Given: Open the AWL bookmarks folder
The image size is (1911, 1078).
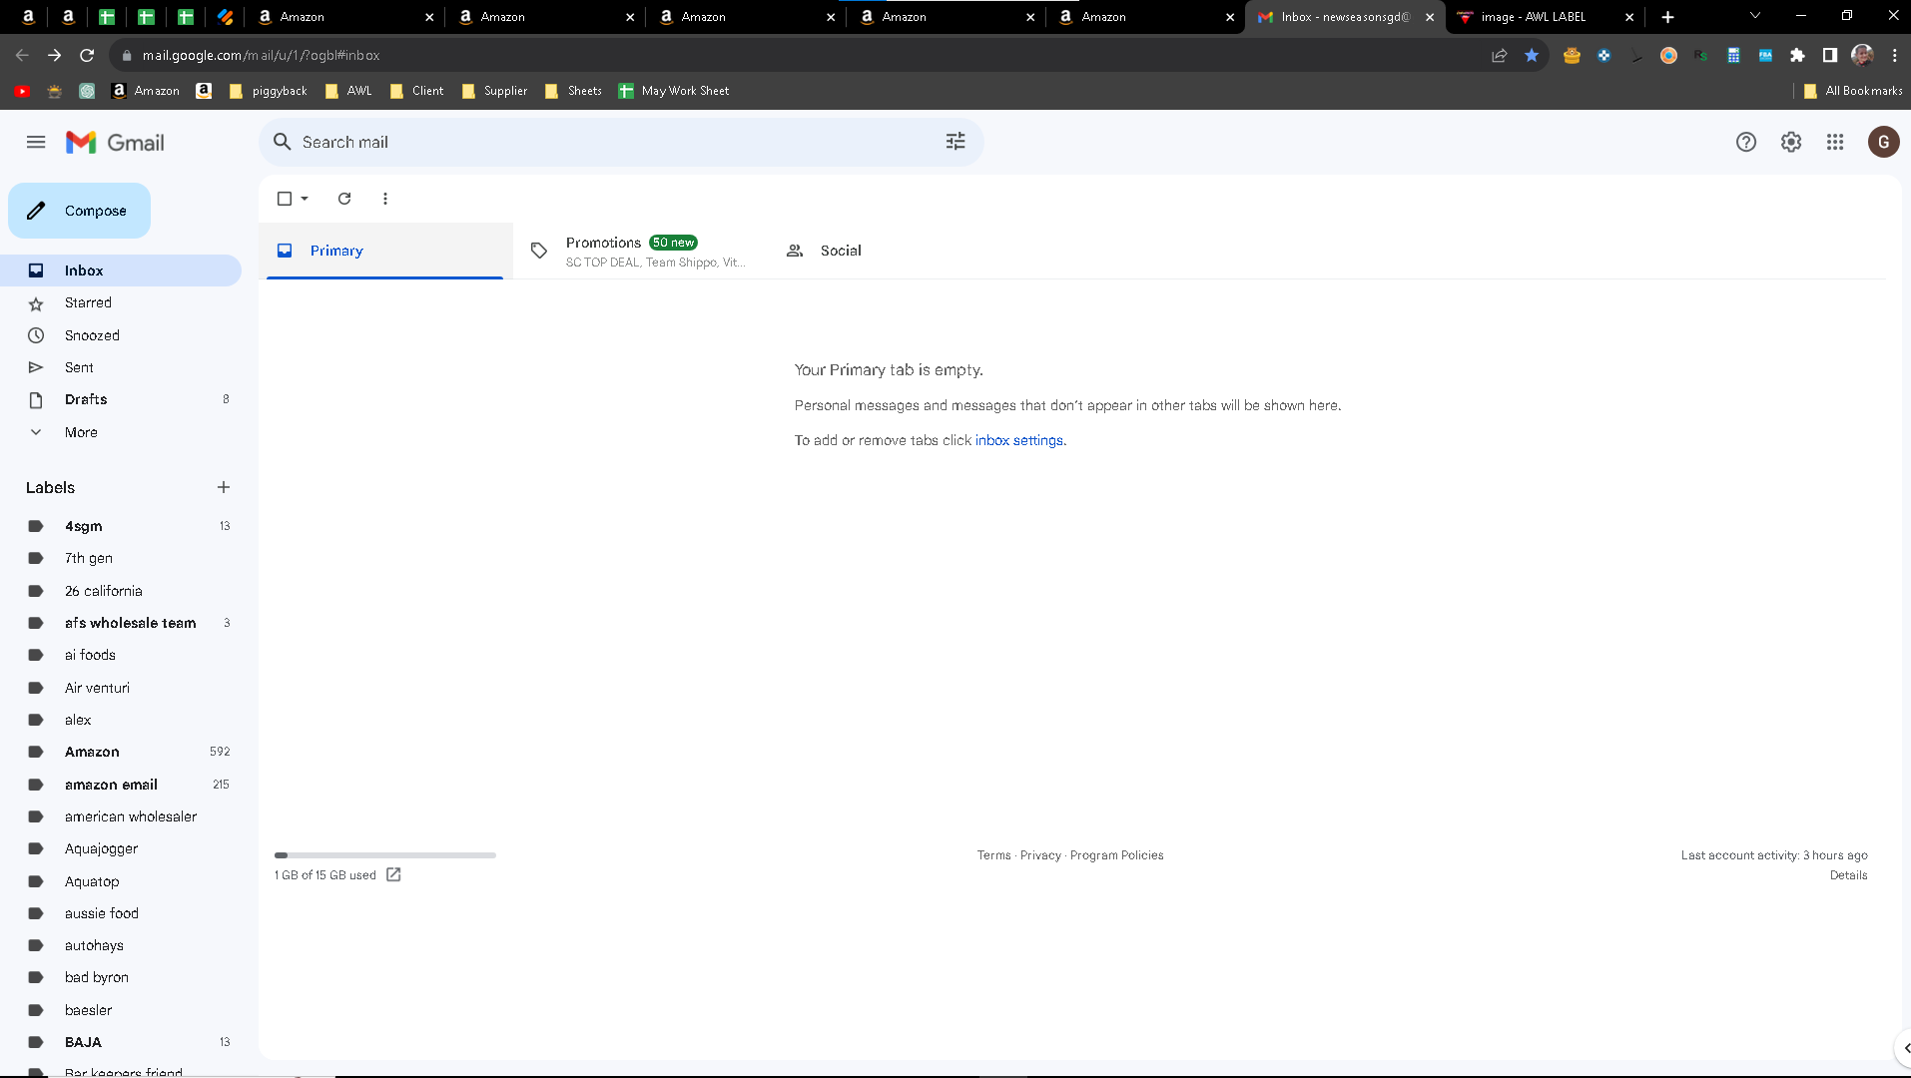Looking at the screenshot, I should click(349, 91).
